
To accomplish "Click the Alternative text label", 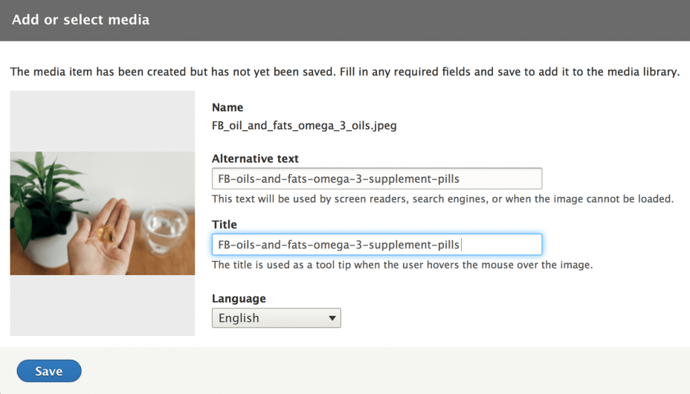I will pyautogui.click(x=255, y=158).
